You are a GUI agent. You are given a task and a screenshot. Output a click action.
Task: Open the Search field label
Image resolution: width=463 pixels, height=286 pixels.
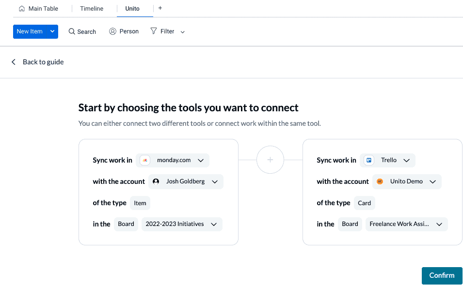click(x=86, y=31)
